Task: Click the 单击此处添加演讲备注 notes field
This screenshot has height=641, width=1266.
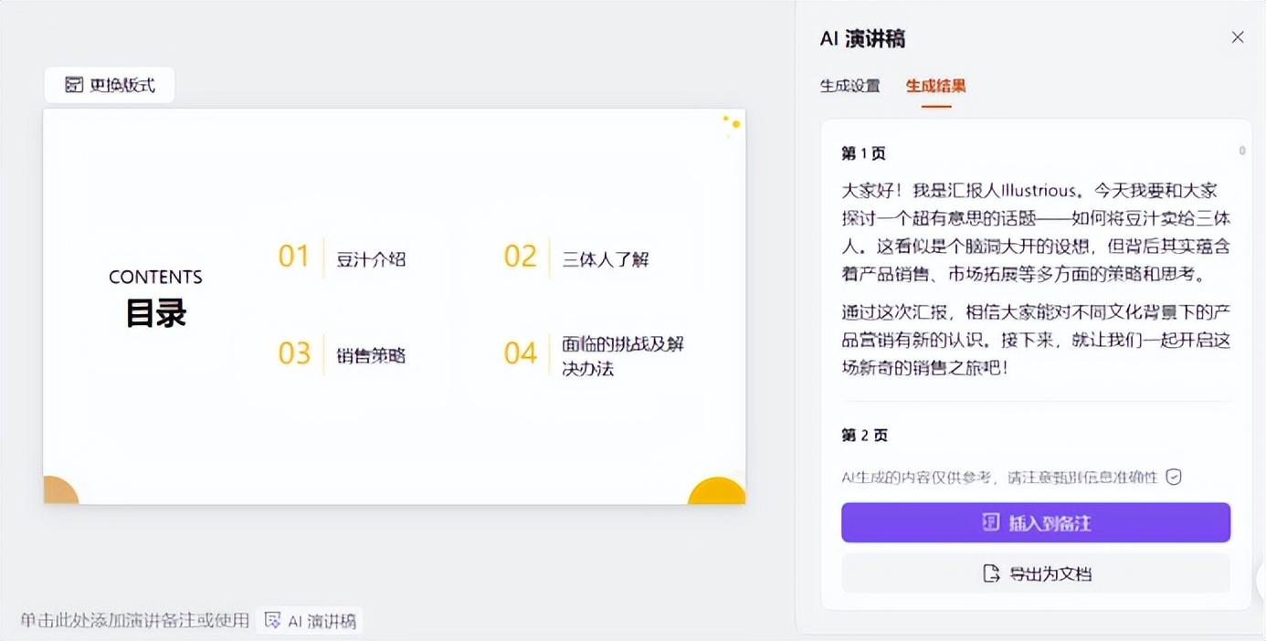Action: pyautogui.click(x=134, y=621)
